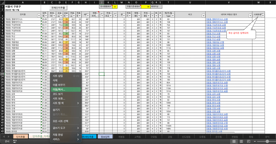Open the 네이버 부동산 링크 filter dropdown
This screenshot has width=276, height=144.
point(250,16)
